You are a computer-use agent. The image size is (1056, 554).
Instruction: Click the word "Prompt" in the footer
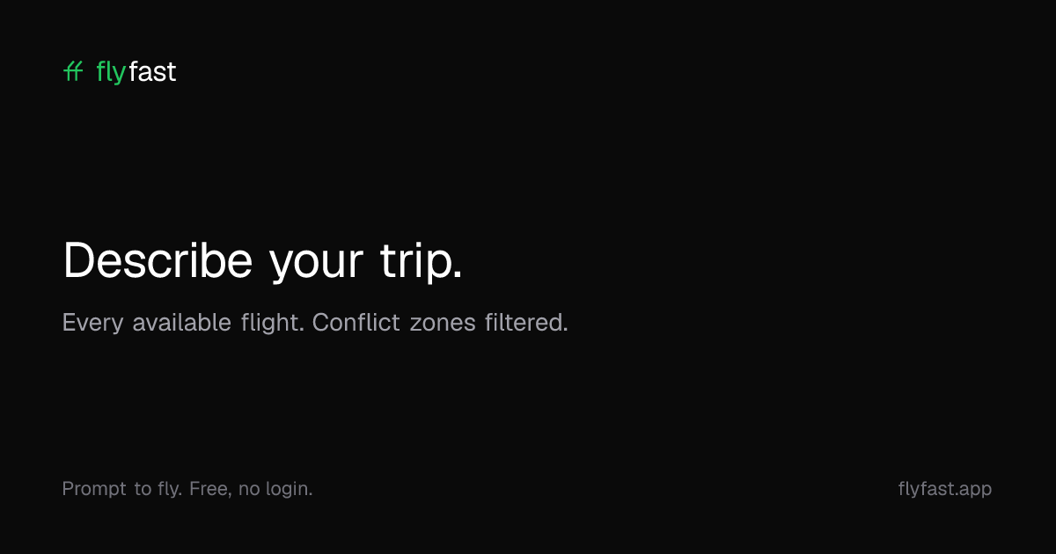coord(94,489)
